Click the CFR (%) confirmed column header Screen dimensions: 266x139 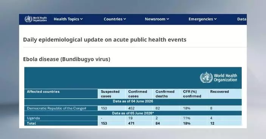tap(192, 94)
